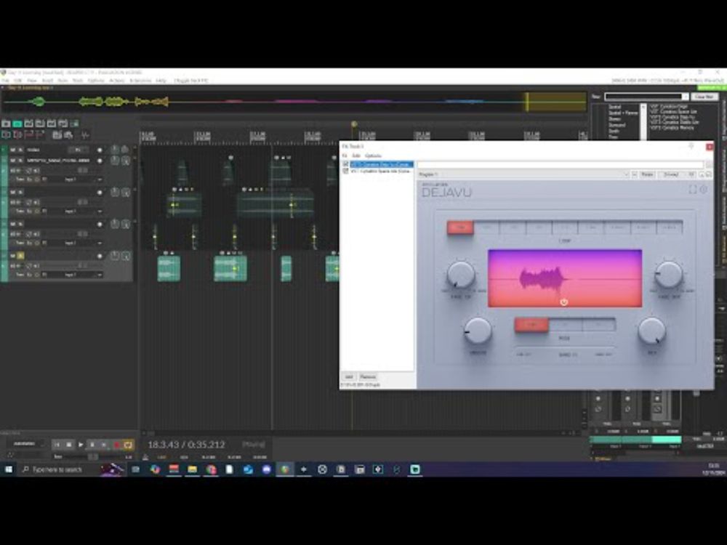Select the Cymatics Space Lite entry in FX list
727x545 pixels.
click(381, 171)
